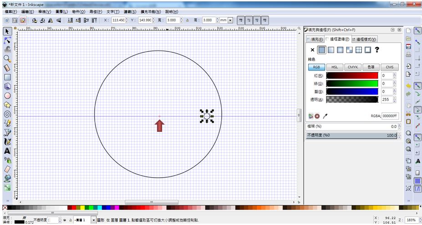Click rotate selection 90° counter-clockwise icon
The width and height of the screenshot is (422, 225).
[34, 20]
